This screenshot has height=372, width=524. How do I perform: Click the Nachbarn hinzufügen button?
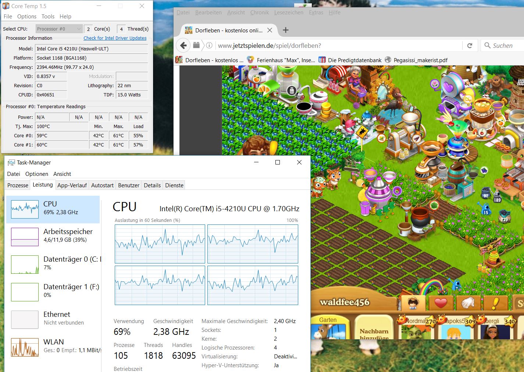(x=374, y=327)
